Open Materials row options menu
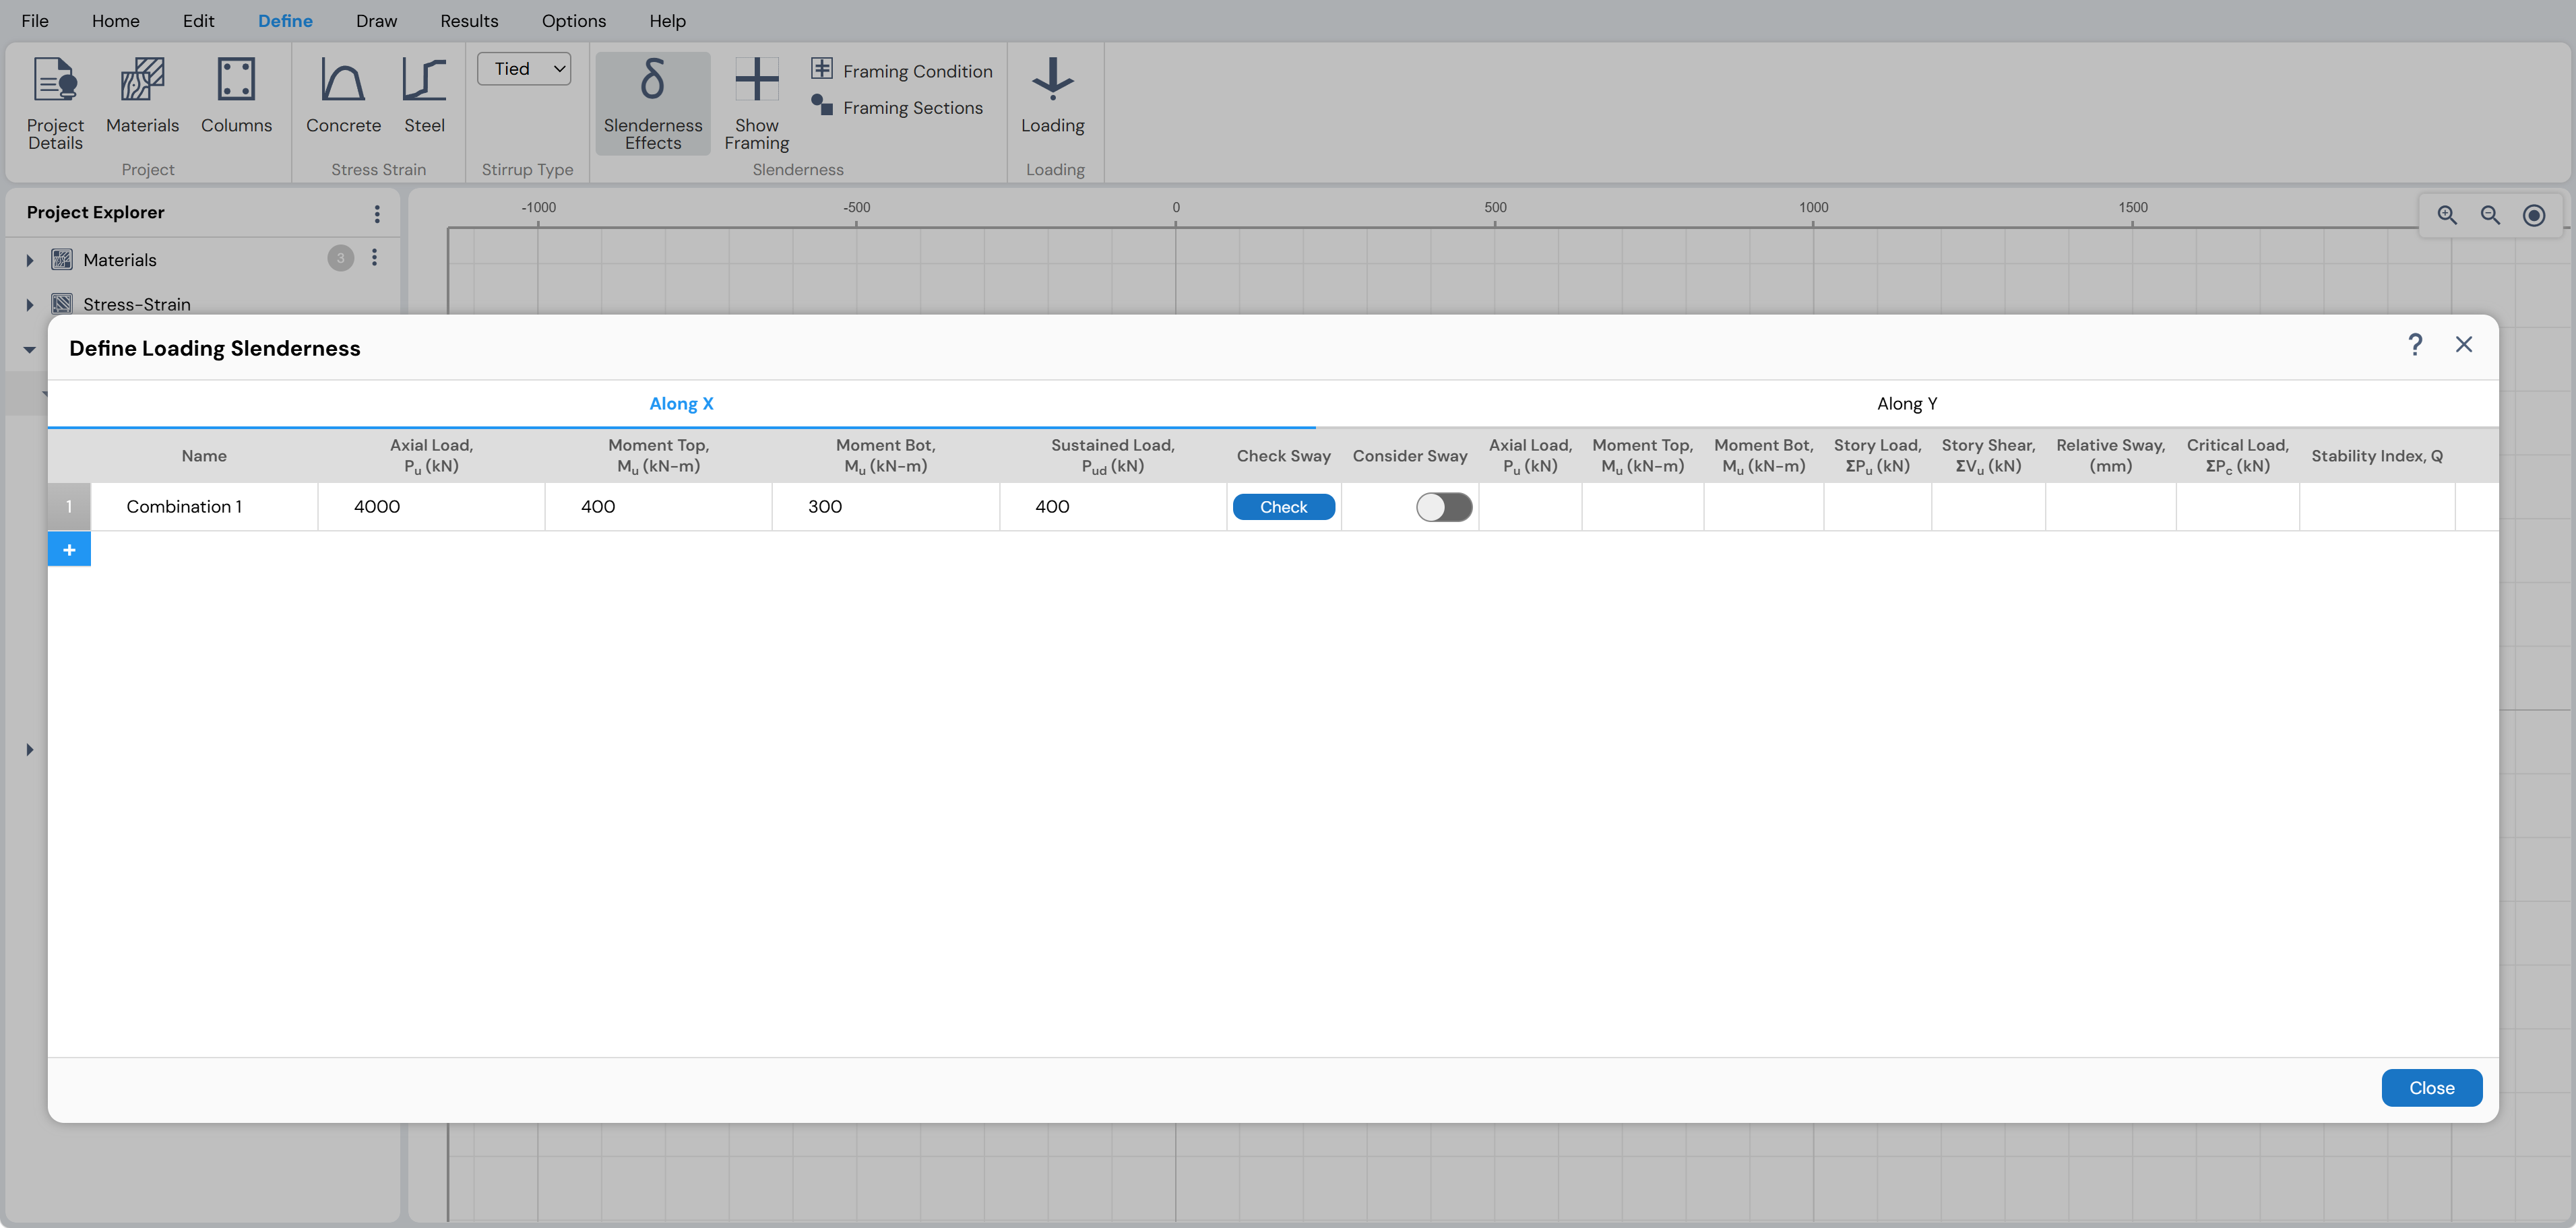 tap(375, 258)
